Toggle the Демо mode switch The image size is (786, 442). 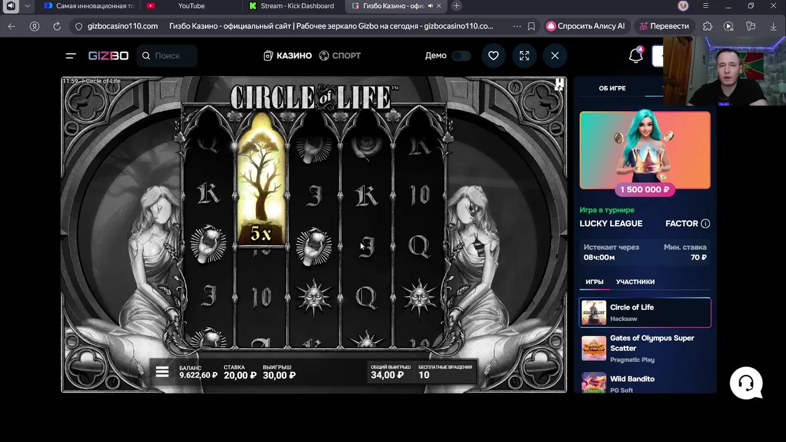coord(461,55)
